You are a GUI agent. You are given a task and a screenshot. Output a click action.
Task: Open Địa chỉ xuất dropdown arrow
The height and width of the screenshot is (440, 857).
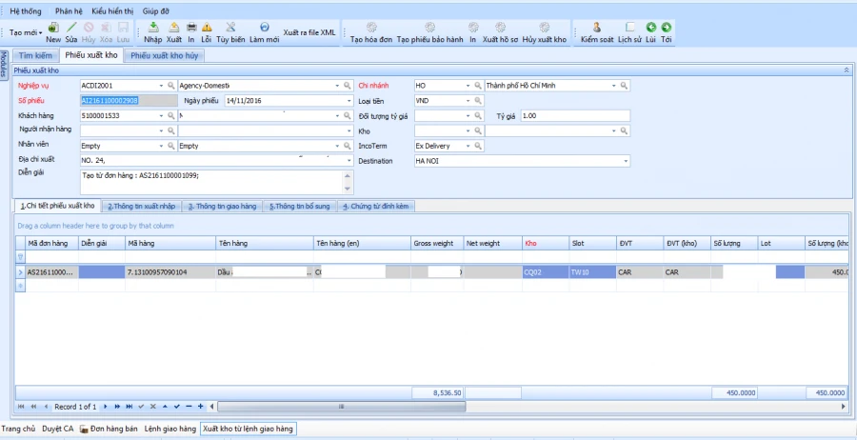349,161
